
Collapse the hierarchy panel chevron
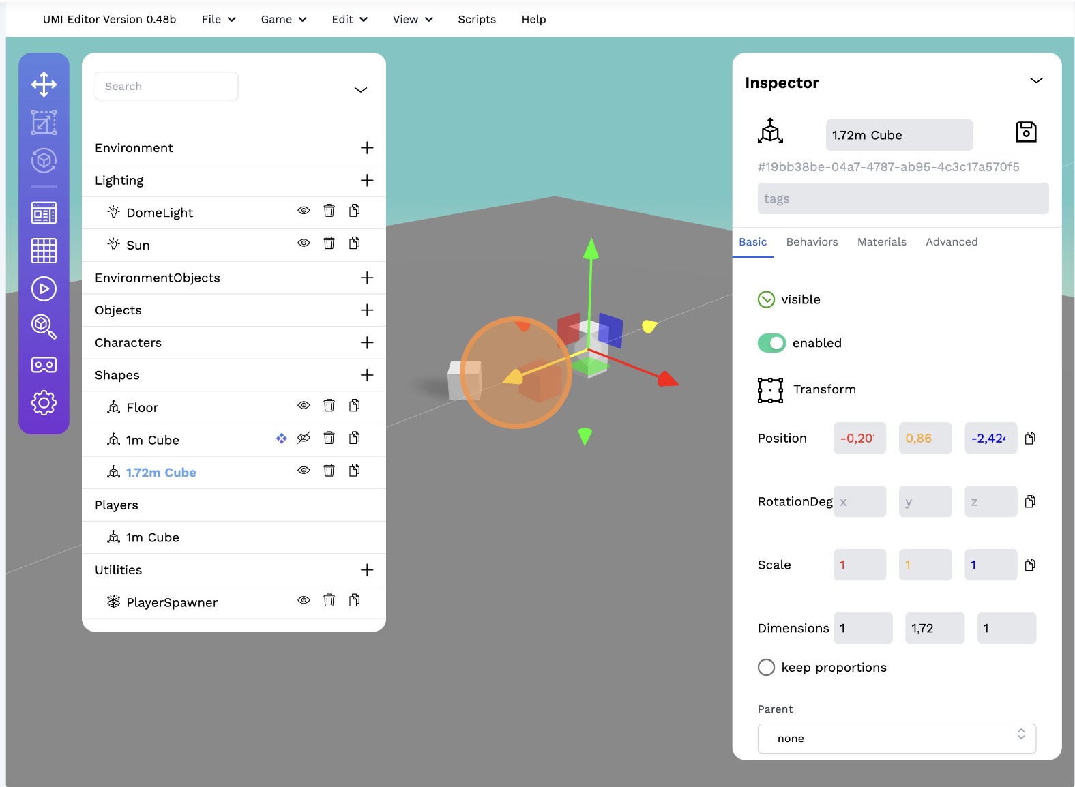tap(361, 90)
